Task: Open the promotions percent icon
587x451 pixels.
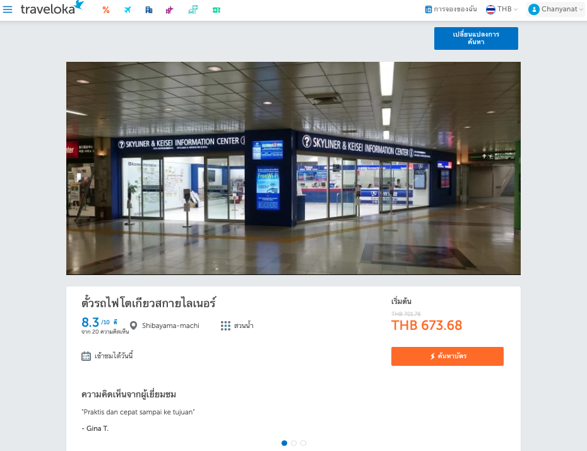Action: [x=106, y=10]
